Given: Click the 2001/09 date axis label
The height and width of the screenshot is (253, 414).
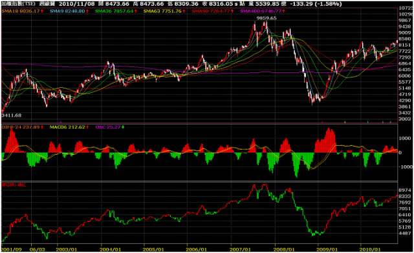Looking at the screenshot, I should [11, 249].
